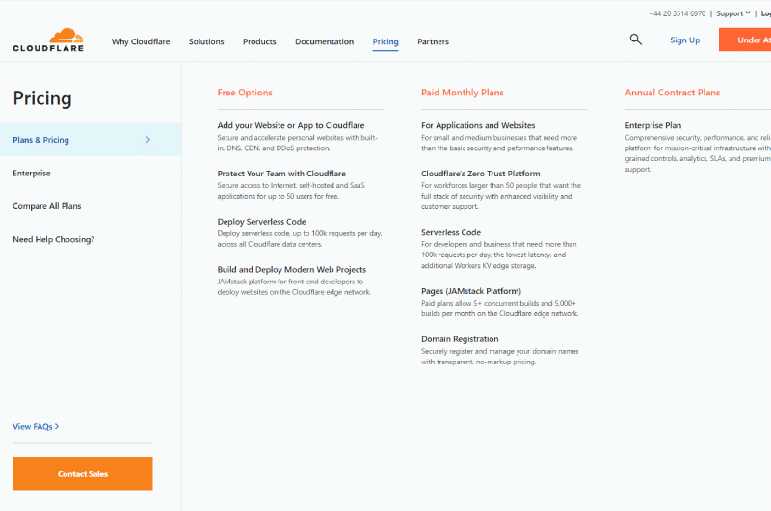Screen dimensions: 771x511
Task: Open For Applications and Websites link
Action: (478, 125)
